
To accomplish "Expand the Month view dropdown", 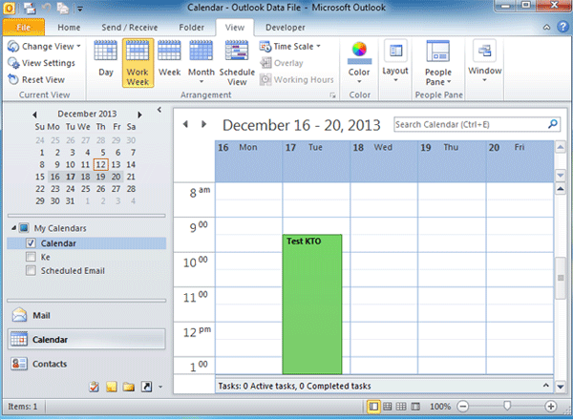I will (x=201, y=62).
